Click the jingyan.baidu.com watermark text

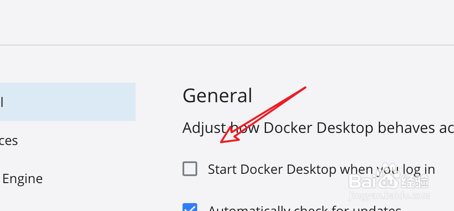(389, 196)
